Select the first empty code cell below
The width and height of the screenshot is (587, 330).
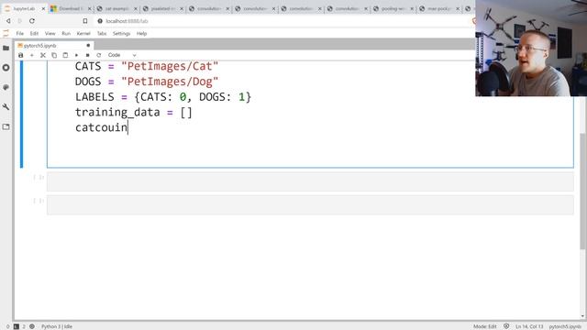(x=310, y=181)
